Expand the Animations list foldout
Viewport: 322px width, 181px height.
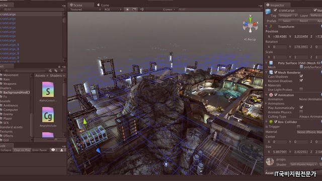click(x=267, y=104)
